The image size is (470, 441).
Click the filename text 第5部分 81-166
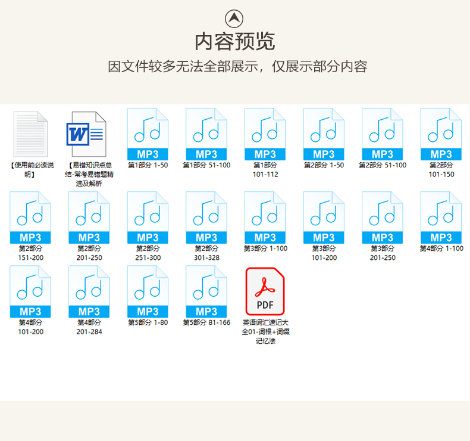coord(206,322)
